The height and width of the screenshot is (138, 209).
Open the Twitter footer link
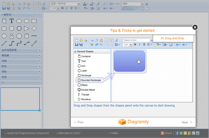[x=113, y=133]
